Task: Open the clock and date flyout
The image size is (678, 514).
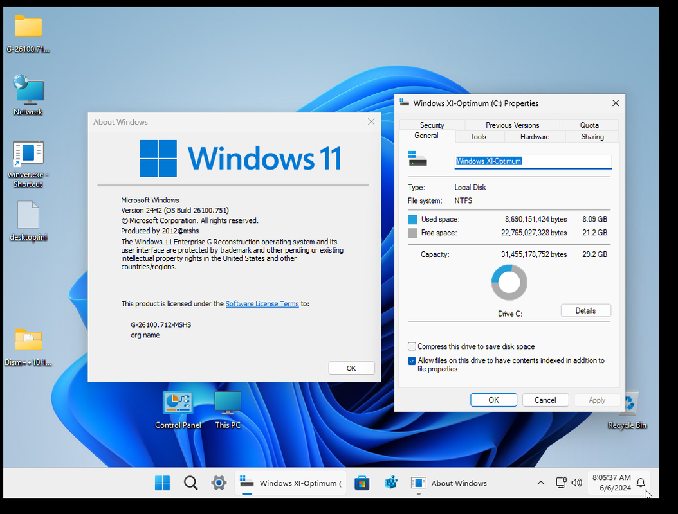Action: pyautogui.click(x=611, y=483)
